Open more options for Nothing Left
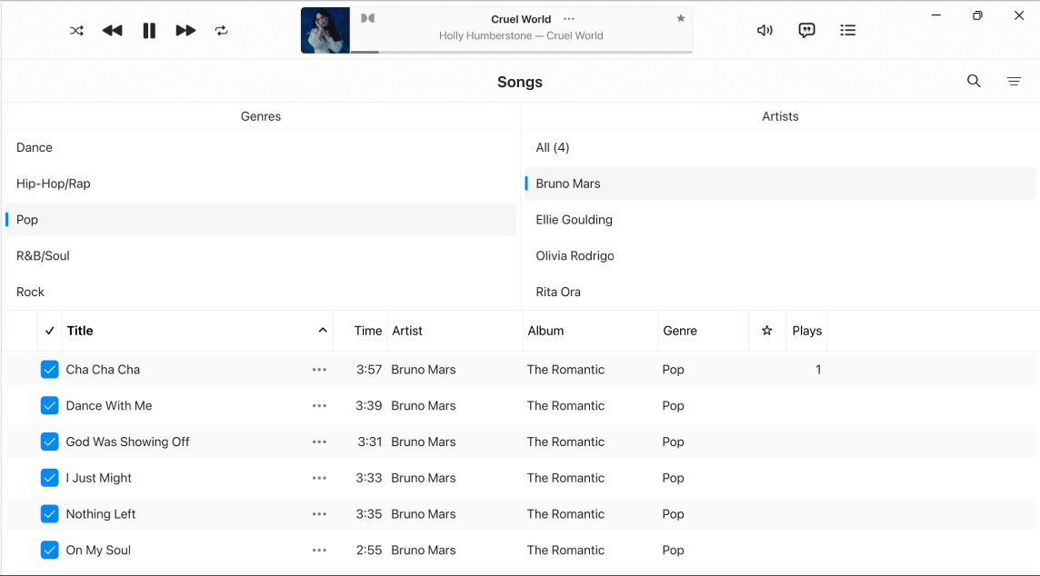 (x=320, y=514)
